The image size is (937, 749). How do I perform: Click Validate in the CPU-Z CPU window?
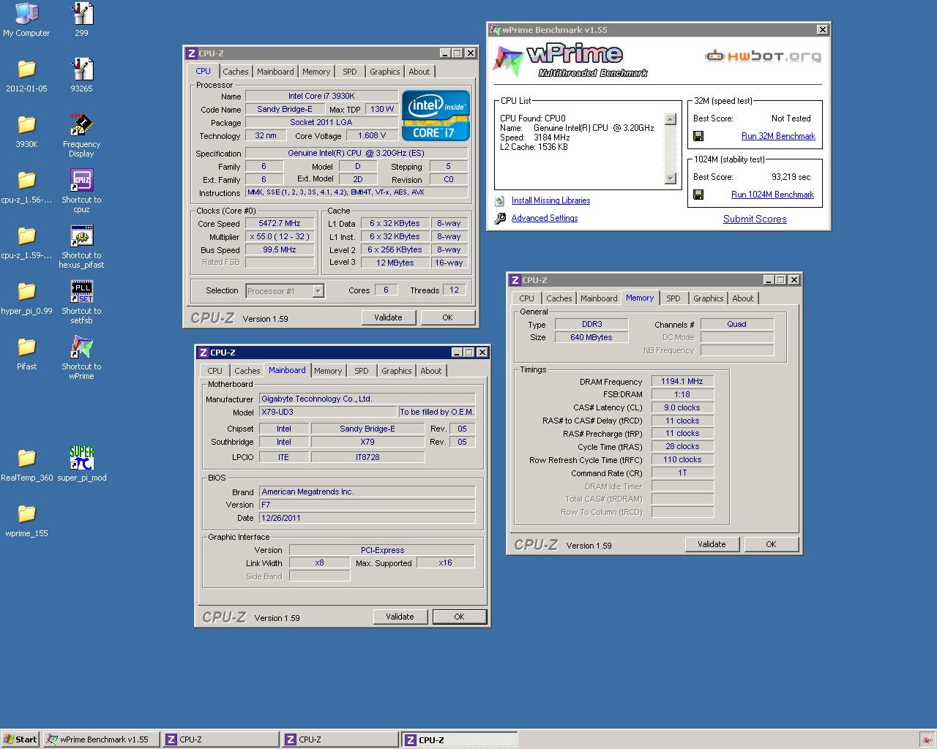(388, 317)
